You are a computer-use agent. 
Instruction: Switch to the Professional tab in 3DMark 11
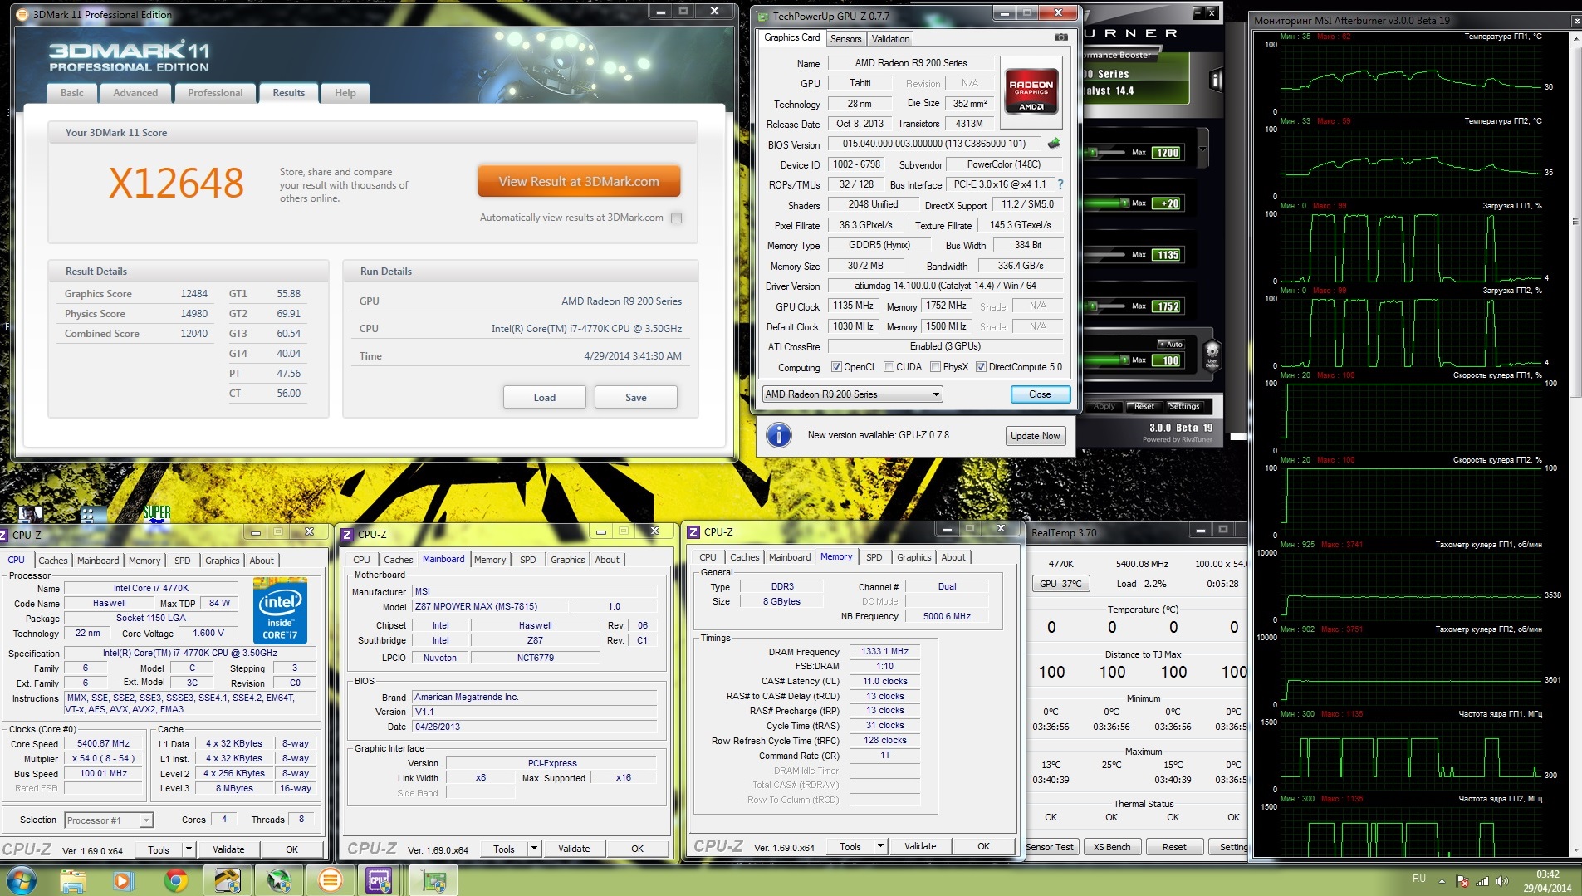point(215,93)
